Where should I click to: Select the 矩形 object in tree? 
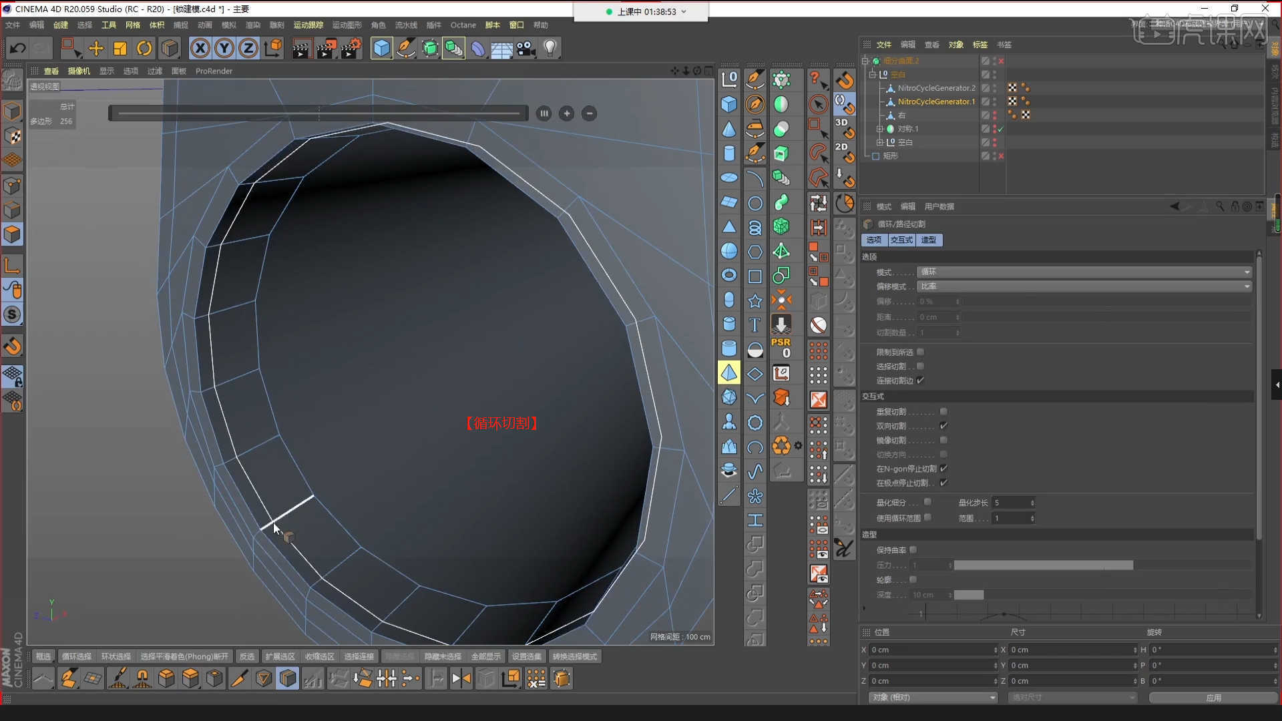(x=891, y=156)
